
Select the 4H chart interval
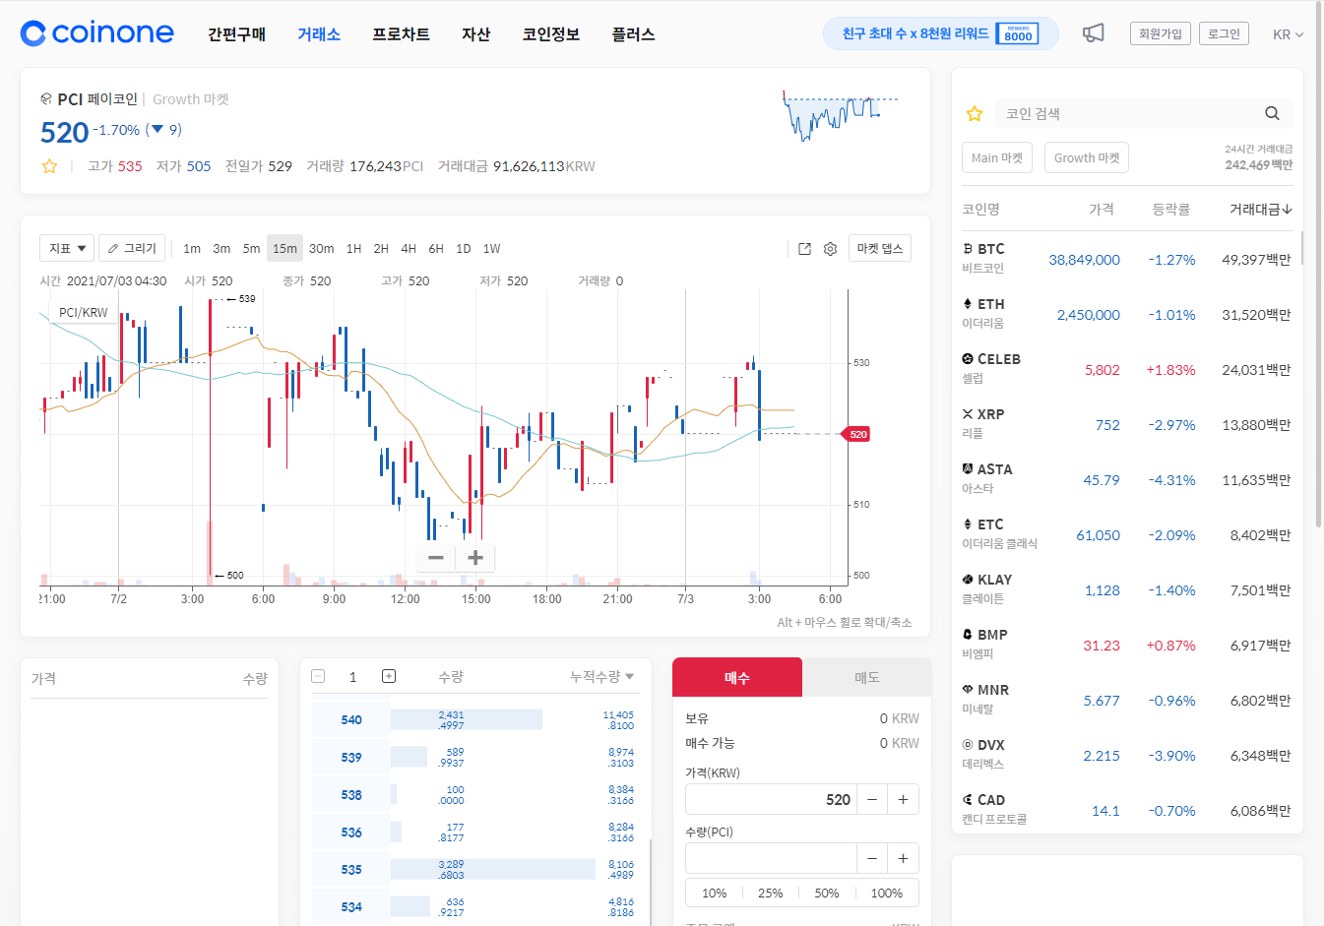point(409,249)
